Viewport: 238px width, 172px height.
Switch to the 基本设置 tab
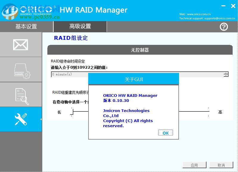coord(26,26)
